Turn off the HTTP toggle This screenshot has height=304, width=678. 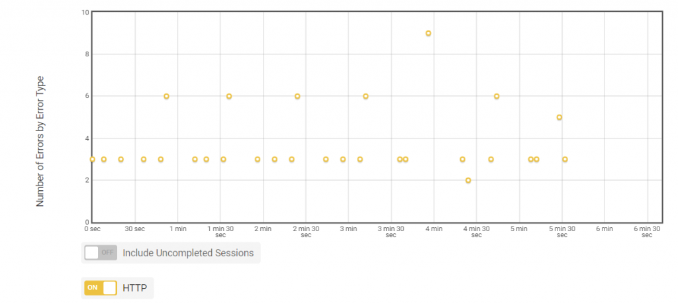[x=101, y=287]
